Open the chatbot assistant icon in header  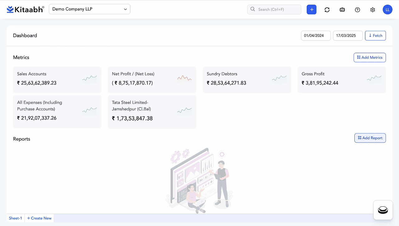click(342, 10)
